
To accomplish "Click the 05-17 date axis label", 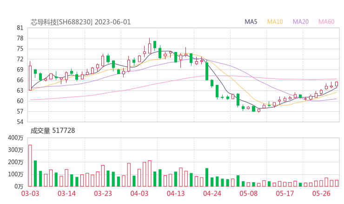I will point(285,193).
